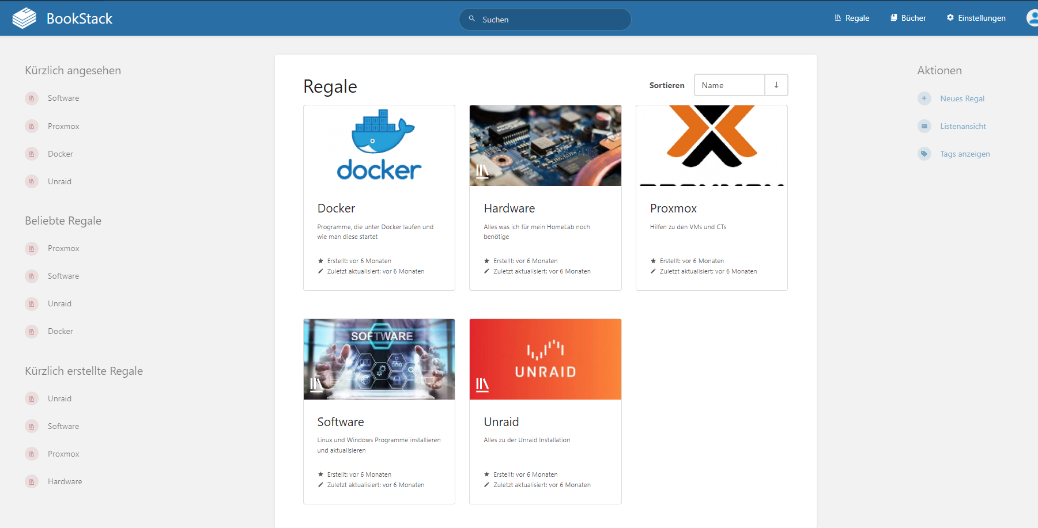Screen dimensions: 1038x528
Task: Open the Hardware shelf cover image
Action: click(545, 146)
